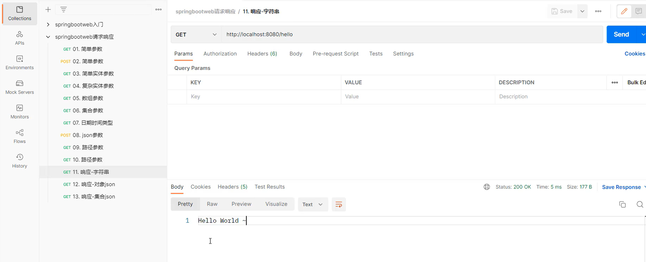Open the Tests tab
Viewport: 646px width, 262px height.
tap(376, 54)
